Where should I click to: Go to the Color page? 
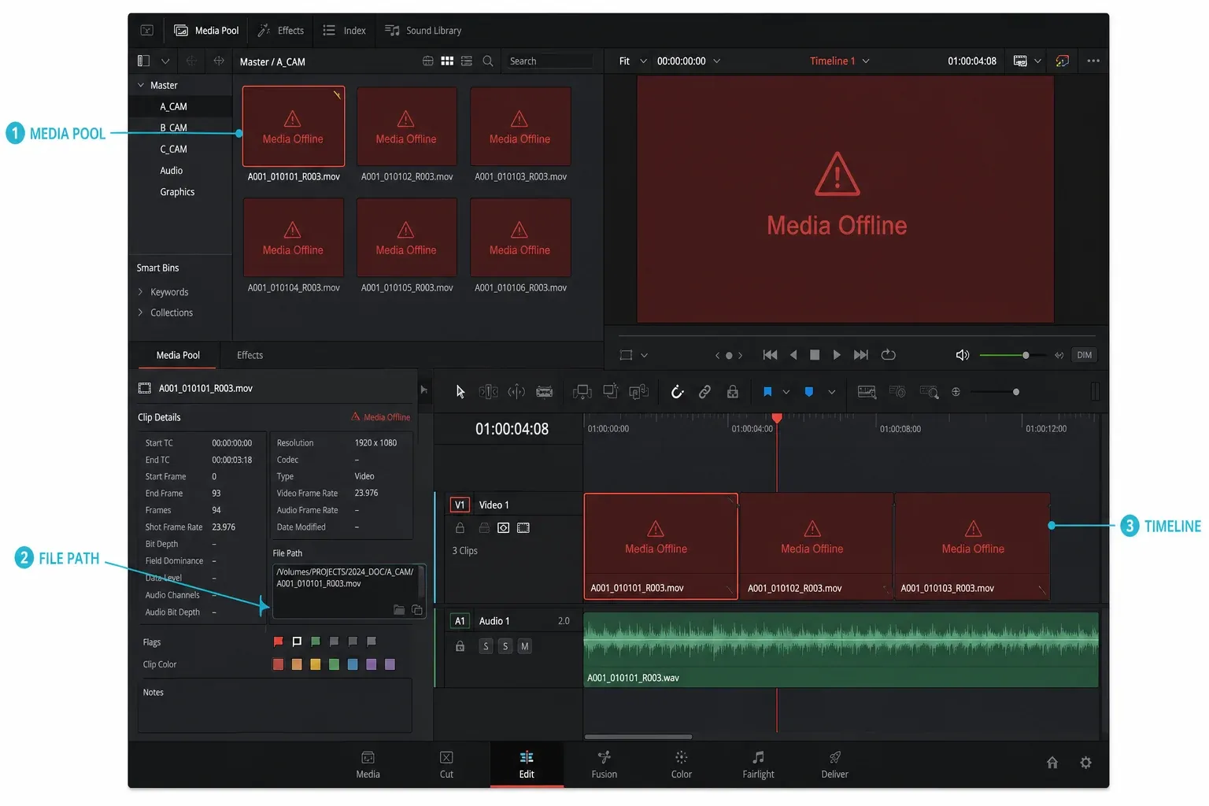pyautogui.click(x=681, y=764)
